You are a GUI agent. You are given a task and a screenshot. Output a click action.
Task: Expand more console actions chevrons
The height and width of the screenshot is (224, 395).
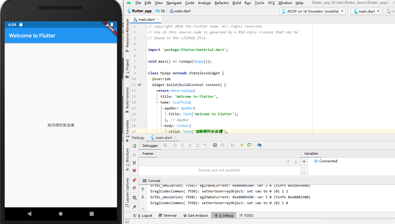point(143,209)
